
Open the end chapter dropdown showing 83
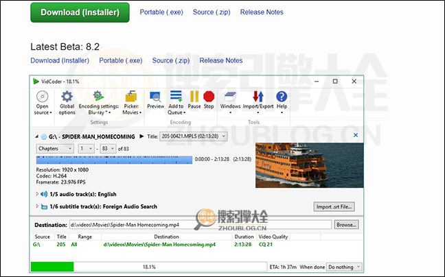pos(108,149)
